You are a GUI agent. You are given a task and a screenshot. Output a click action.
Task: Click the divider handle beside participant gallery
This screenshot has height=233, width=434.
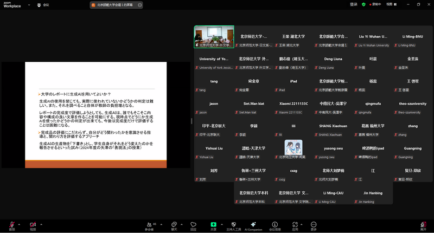[x=191, y=120]
